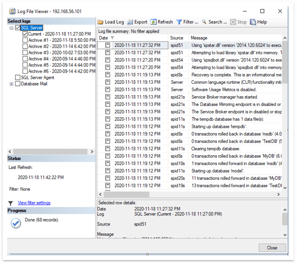This screenshot has width=297, height=263.
Task: Sort by the Date column header
Action: point(132,38)
